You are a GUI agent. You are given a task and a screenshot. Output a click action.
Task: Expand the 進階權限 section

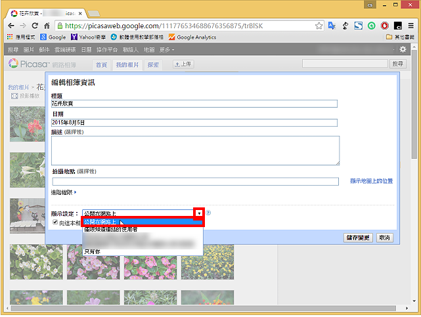[64, 192]
